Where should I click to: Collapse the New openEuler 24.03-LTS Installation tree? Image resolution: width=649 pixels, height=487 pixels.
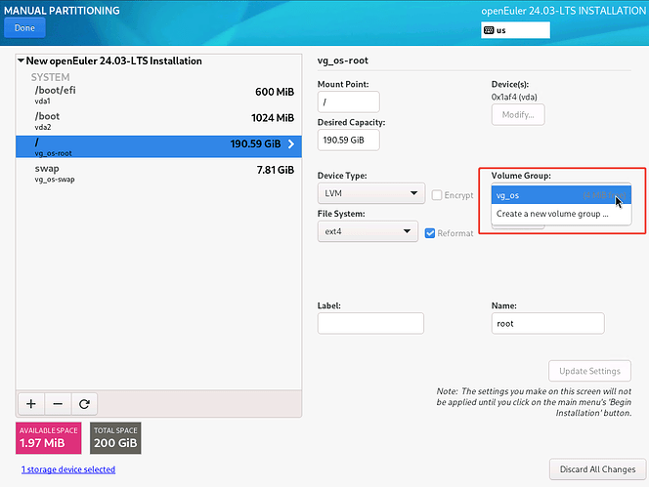(x=22, y=61)
